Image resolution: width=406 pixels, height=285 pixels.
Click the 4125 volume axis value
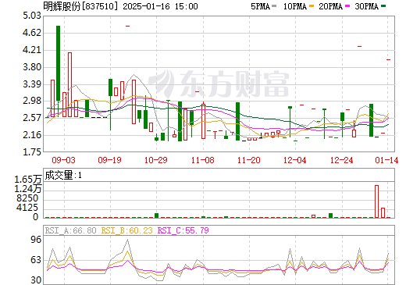pyautogui.click(x=27, y=208)
